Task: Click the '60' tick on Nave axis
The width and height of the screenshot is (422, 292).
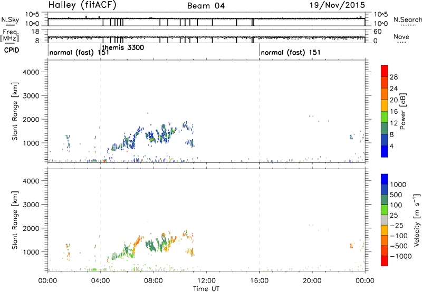Action: click(378, 32)
